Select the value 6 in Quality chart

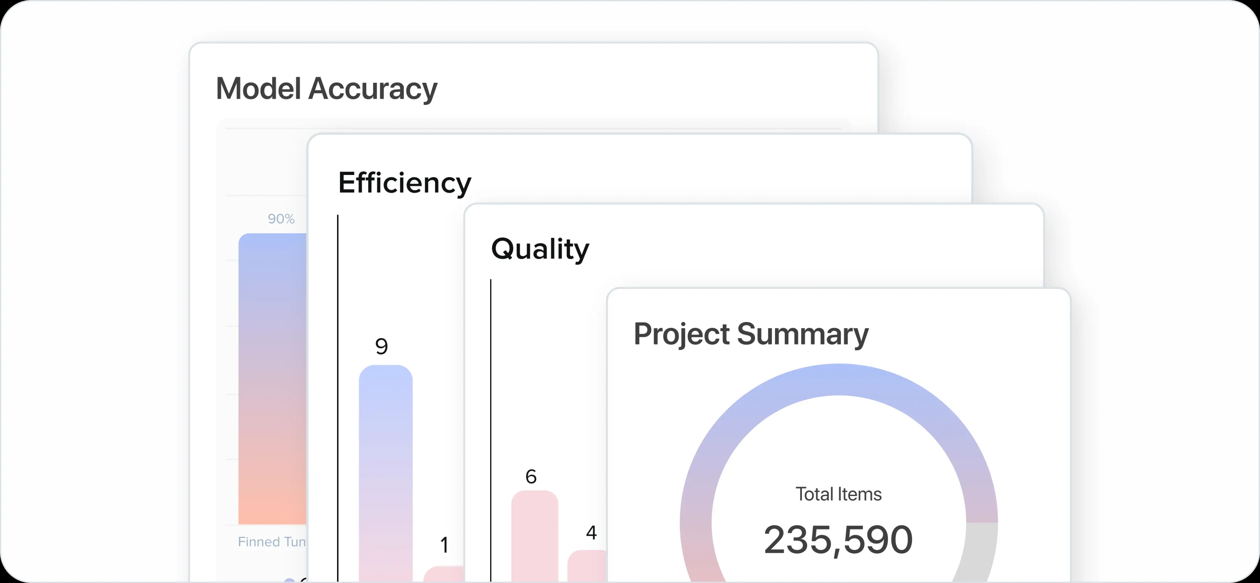coord(531,476)
